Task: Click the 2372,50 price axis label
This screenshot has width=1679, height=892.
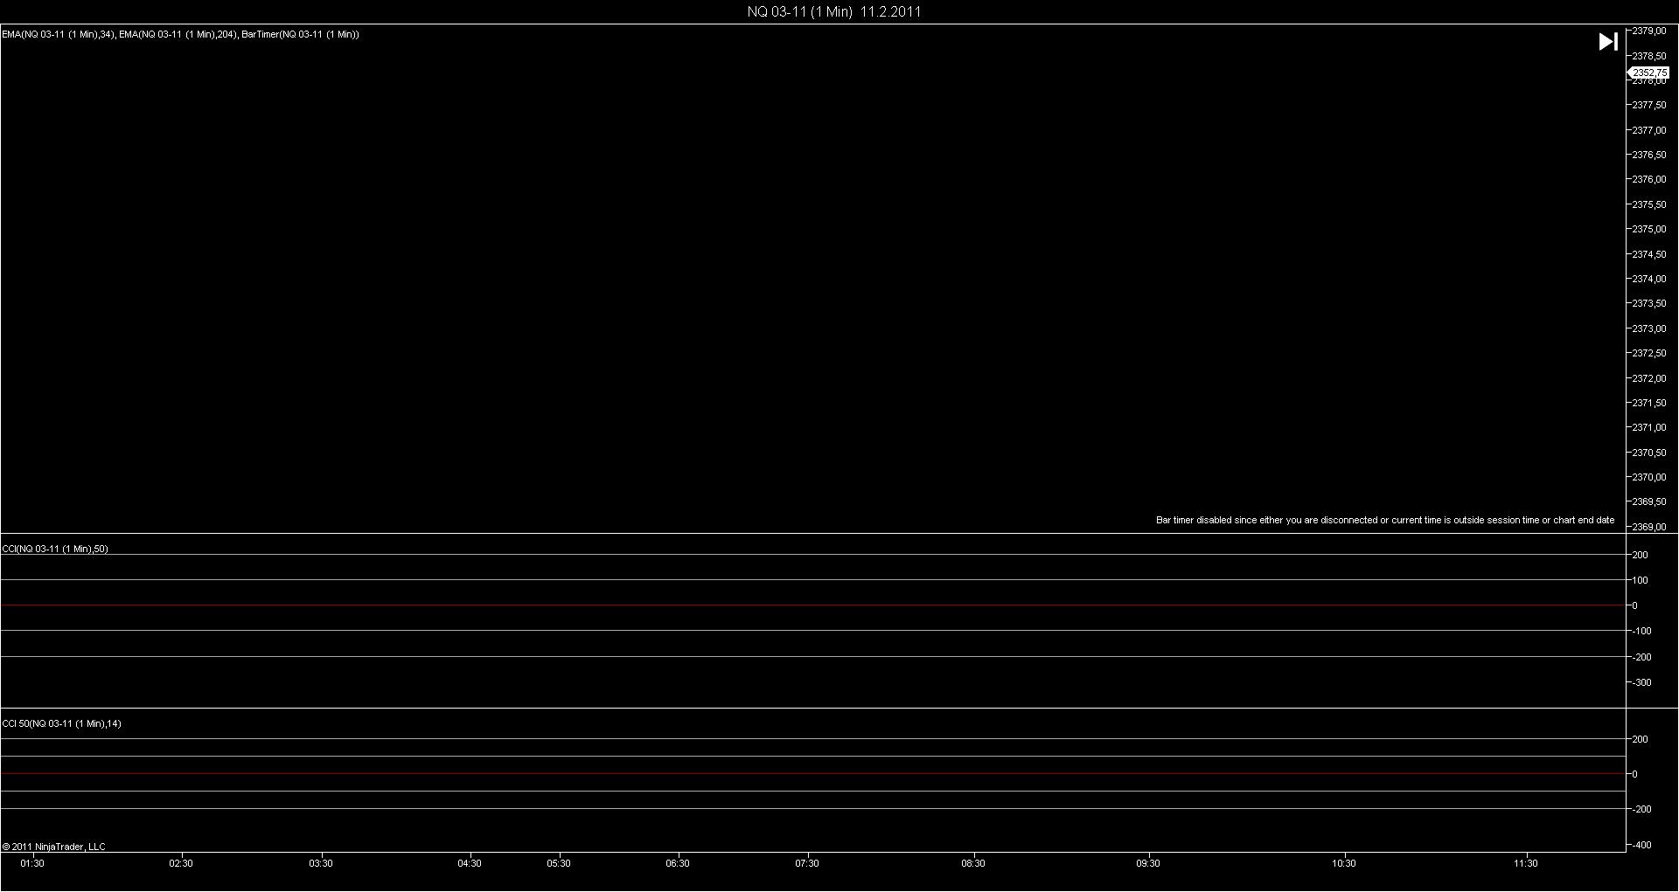Action: click(x=1649, y=353)
